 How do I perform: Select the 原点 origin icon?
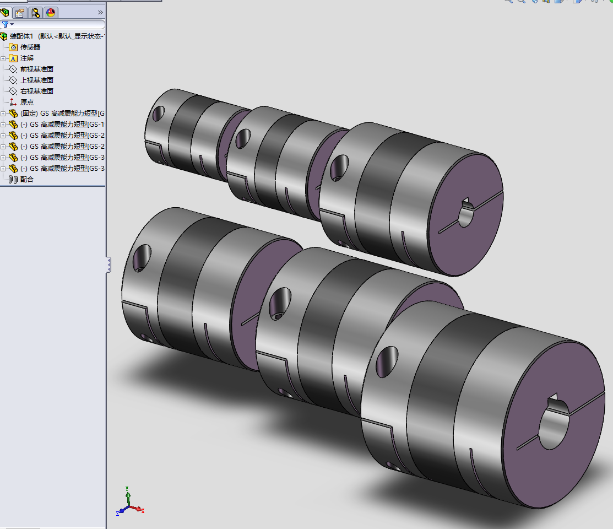pos(13,102)
